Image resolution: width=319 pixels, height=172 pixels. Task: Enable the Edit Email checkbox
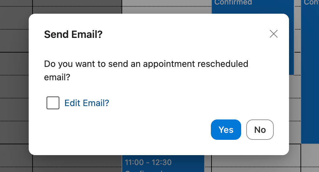point(53,103)
